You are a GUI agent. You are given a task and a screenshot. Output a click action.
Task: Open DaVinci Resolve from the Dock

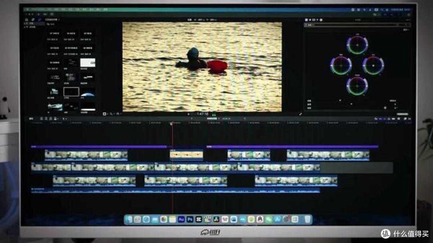coord(216,219)
